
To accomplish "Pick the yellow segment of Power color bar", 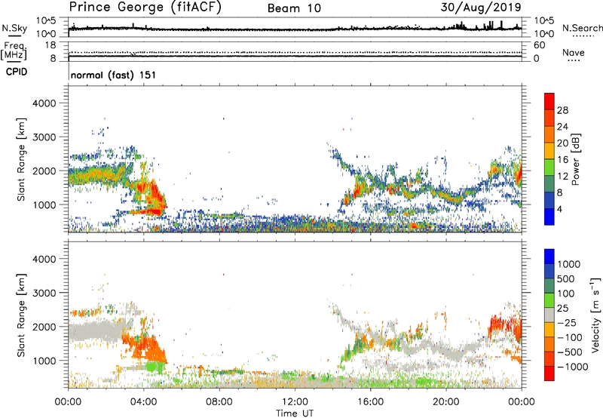I will [x=549, y=151].
